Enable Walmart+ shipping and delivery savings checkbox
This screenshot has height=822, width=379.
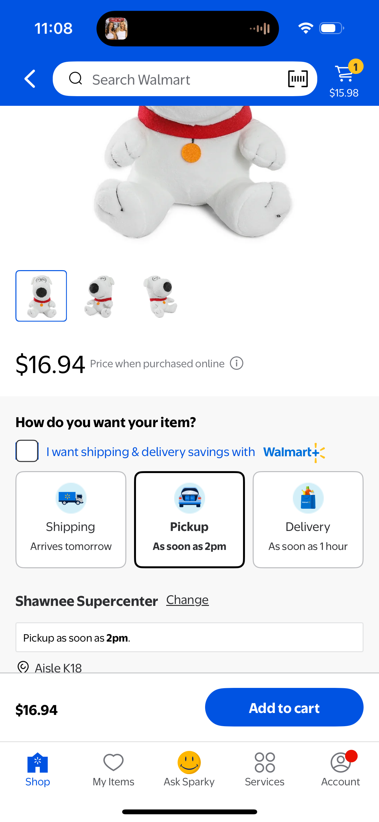click(x=27, y=451)
